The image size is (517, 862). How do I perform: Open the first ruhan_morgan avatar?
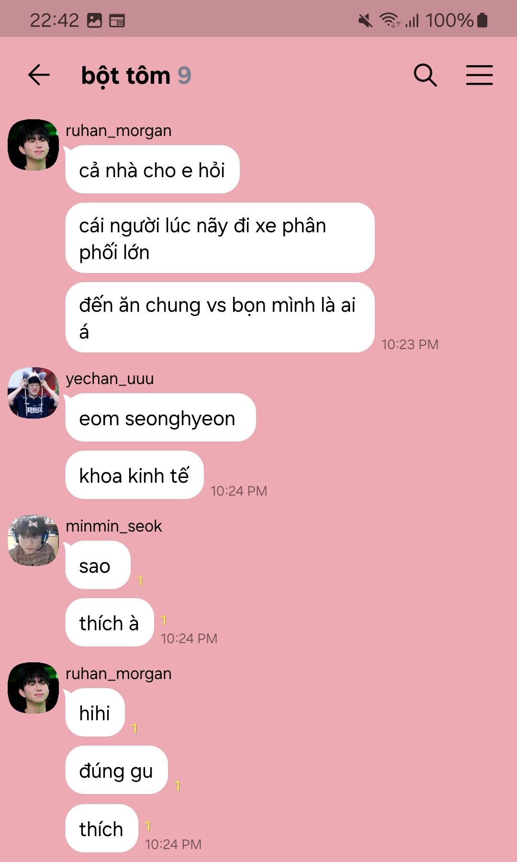pos(33,145)
